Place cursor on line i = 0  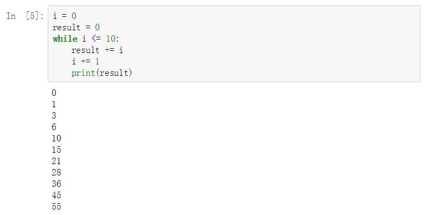click(x=65, y=16)
